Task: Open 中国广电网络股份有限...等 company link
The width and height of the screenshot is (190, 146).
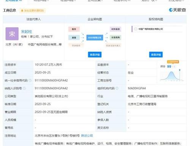Action: [x=45, y=45]
